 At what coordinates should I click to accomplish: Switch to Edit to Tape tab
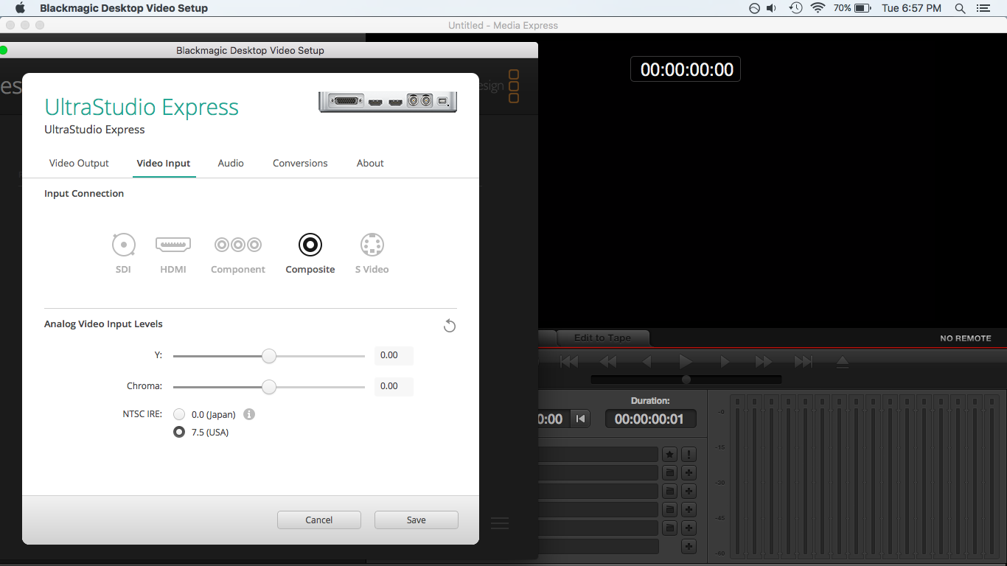pos(602,338)
